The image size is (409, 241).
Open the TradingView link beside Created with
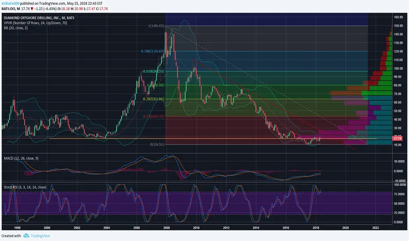[x=40, y=236]
